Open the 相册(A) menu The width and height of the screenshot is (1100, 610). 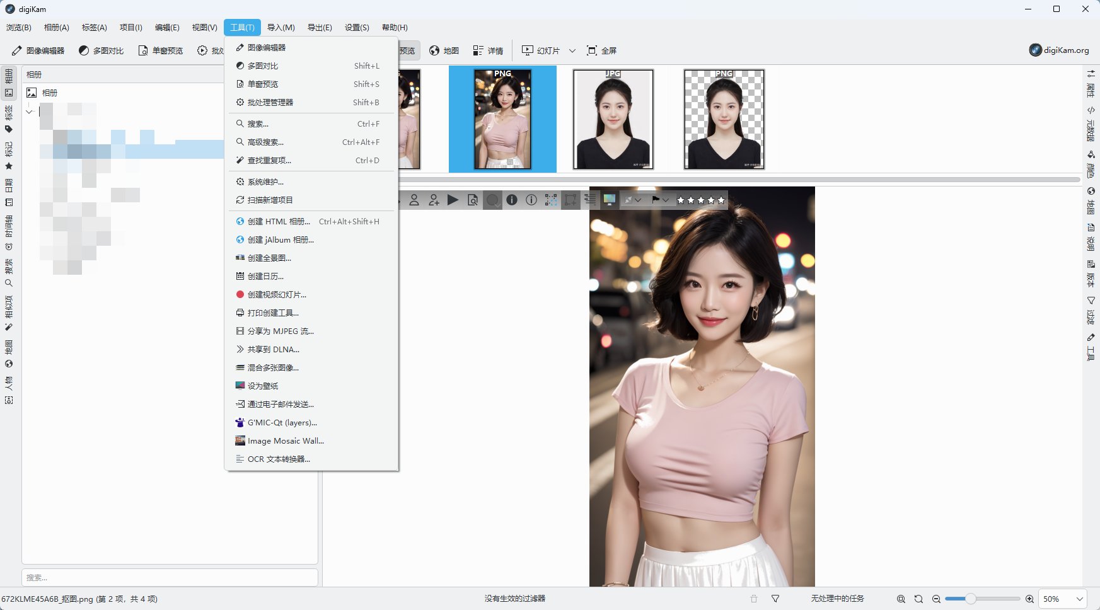[57, 27]
